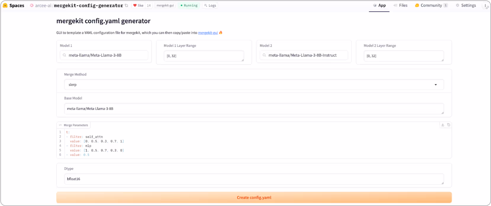Switch to the App tab
Viewport: 491px width, 206px height.
379,5
